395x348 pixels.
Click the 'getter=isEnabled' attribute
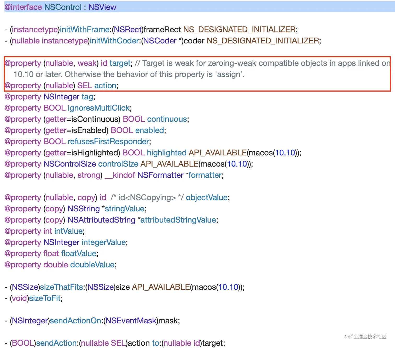coord(76,131)
